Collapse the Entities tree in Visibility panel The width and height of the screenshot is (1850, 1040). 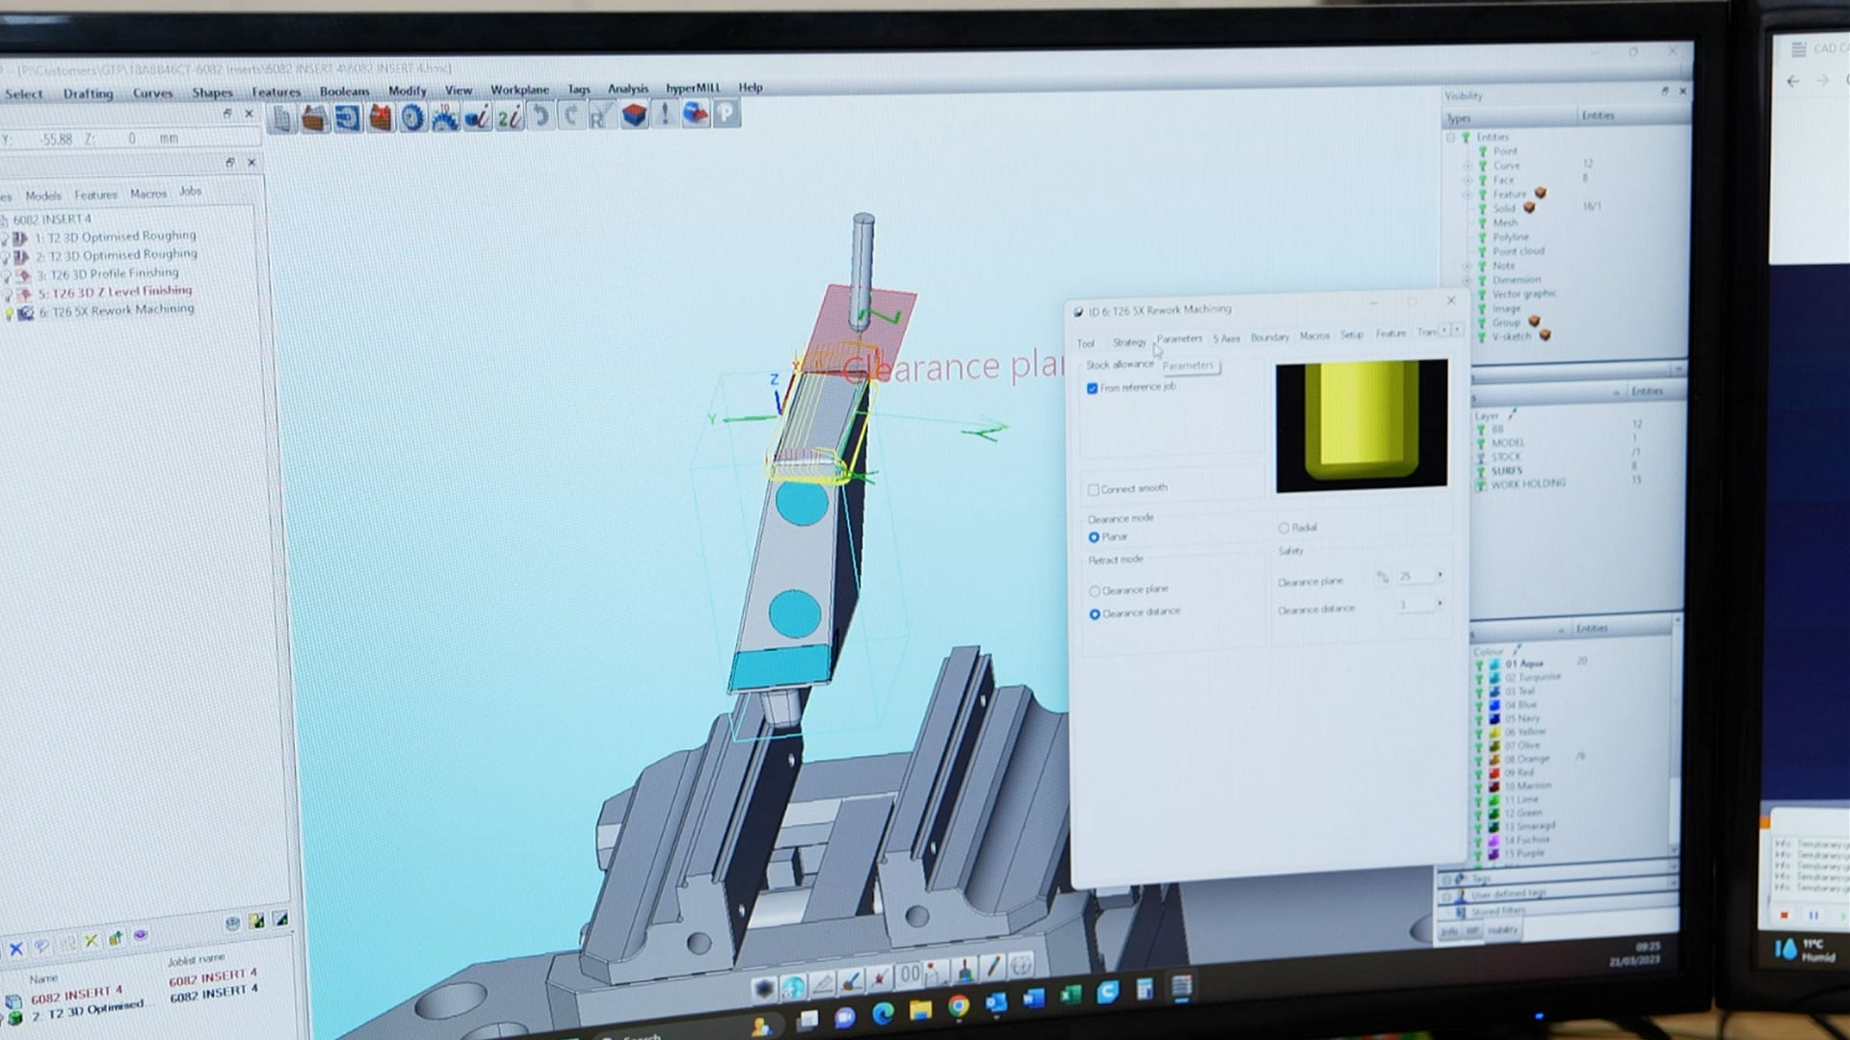point(1451,138)
